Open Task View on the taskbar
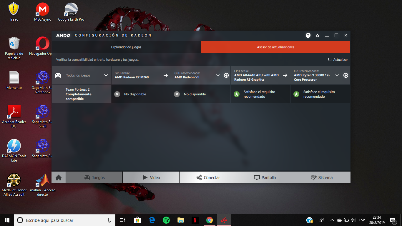402x226 pixels. pyautogui.click(x=122, y=220)
